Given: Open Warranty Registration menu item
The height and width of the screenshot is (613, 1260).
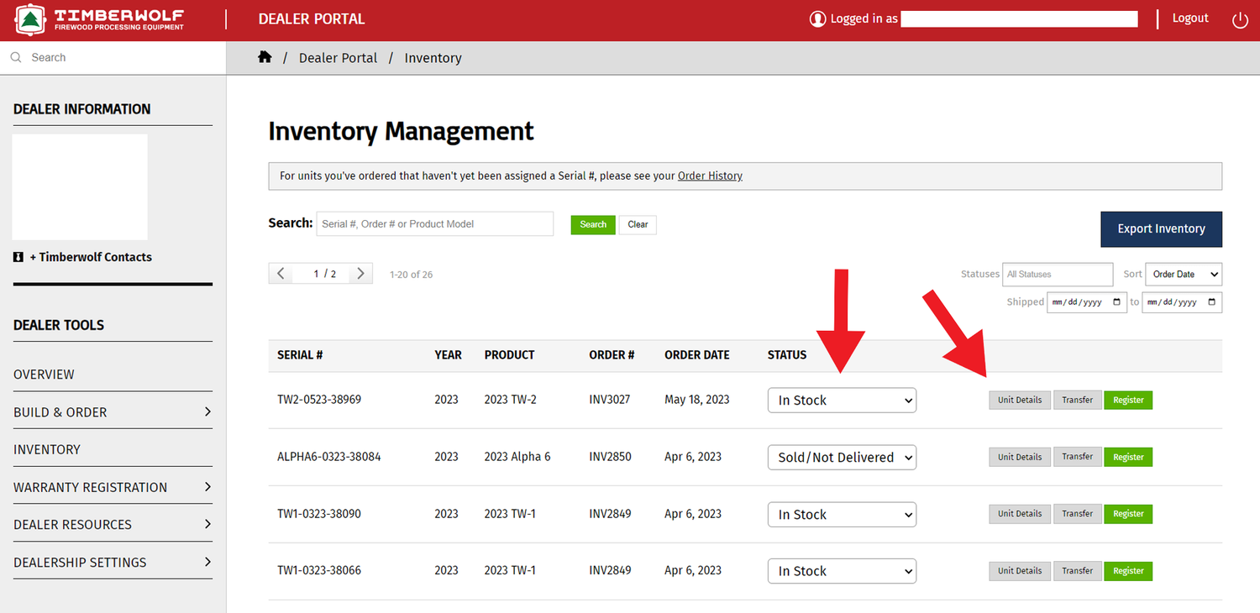Looking at the screenshot, I should pyautogui.click(x=90, y=487).
